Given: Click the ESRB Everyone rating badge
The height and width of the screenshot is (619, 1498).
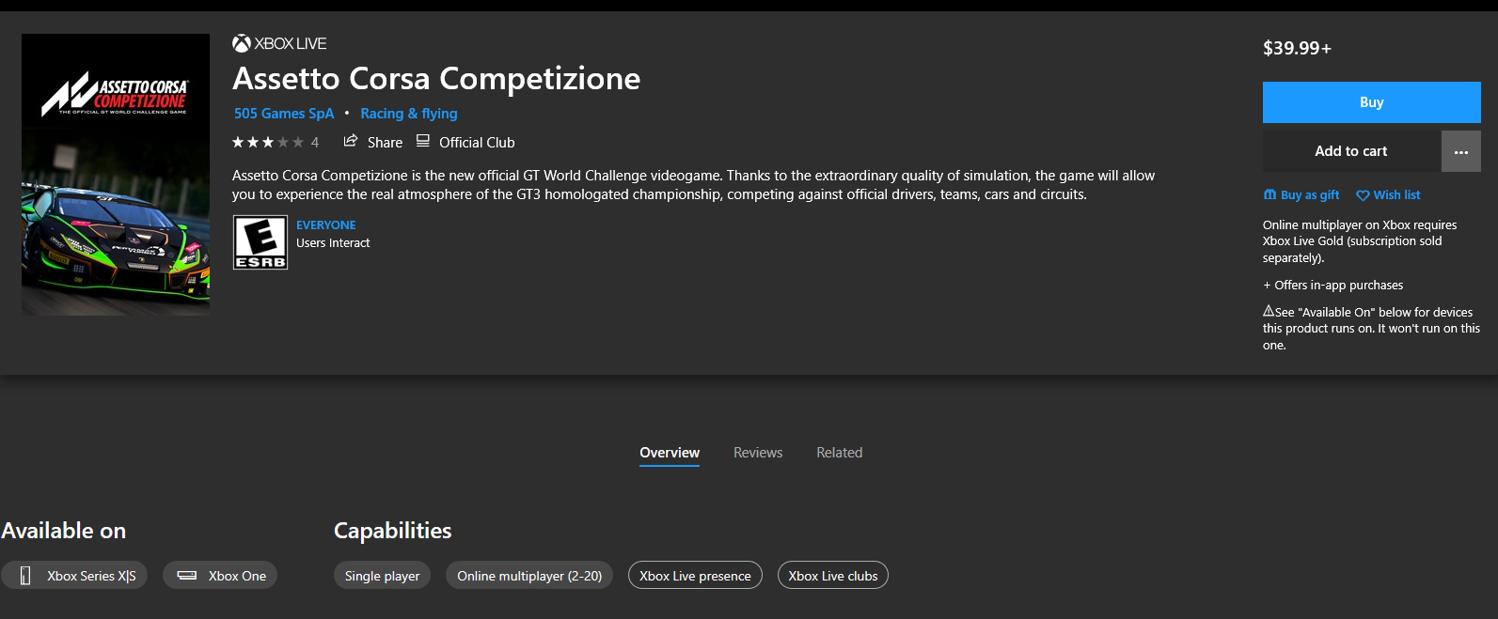Looking at the screenshot, I should (x=260, y=242).
